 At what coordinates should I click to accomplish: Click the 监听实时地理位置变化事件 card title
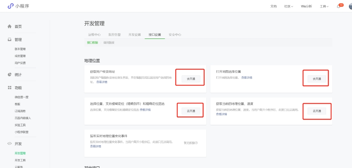pos(109,136)
